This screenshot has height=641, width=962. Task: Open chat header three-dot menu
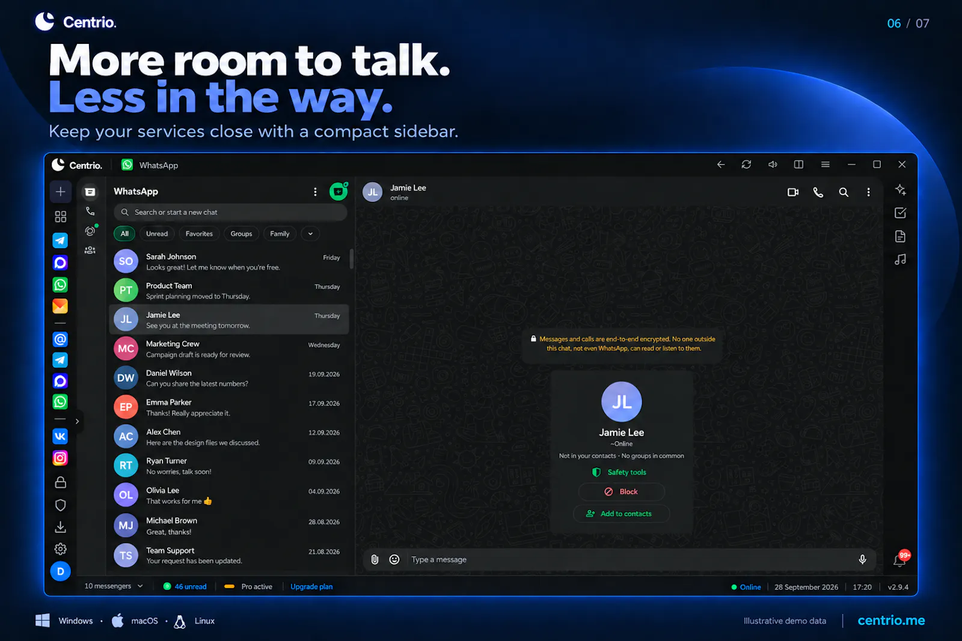[x=868, y=192]
